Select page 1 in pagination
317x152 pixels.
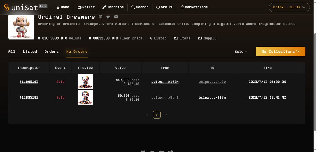157,115
